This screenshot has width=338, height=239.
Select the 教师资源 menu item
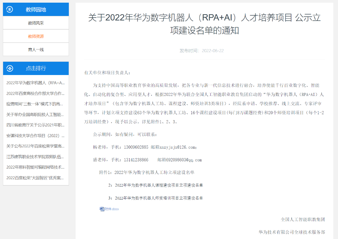click(x=36, y=36)
